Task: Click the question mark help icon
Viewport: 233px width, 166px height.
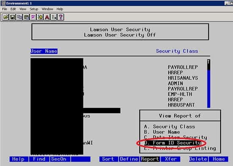Action: [x=61, y=17]
